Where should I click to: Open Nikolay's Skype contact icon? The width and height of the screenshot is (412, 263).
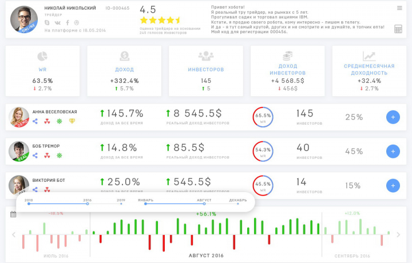click(x=47, y=22)
